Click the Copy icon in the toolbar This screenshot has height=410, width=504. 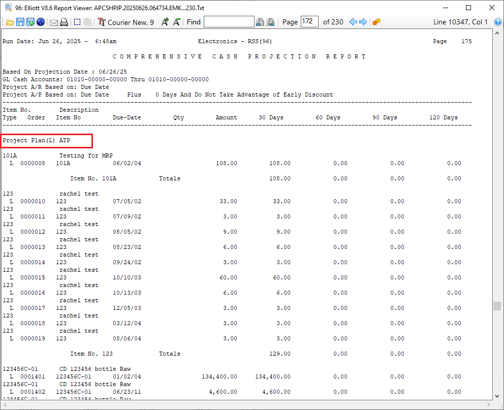[x=87, y=22]
